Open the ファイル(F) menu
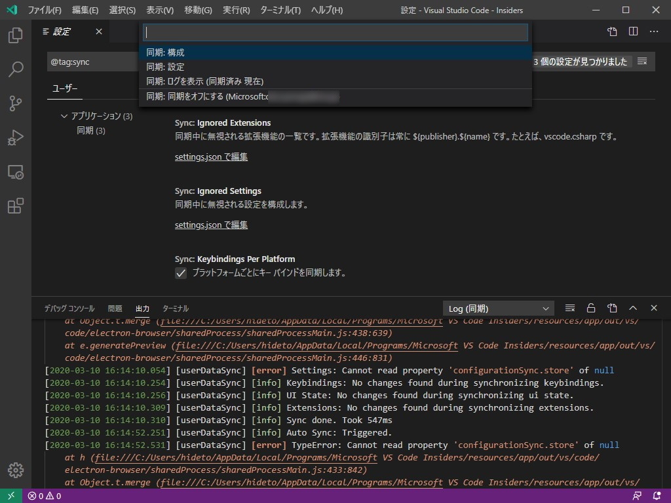 tap(44, 10)
